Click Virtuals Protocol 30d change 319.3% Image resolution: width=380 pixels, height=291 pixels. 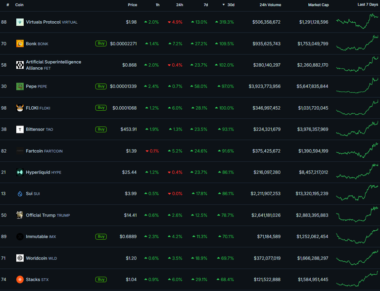pos(225,22)
